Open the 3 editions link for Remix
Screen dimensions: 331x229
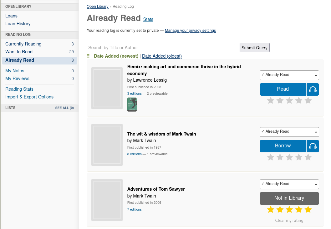click(134, 93)
